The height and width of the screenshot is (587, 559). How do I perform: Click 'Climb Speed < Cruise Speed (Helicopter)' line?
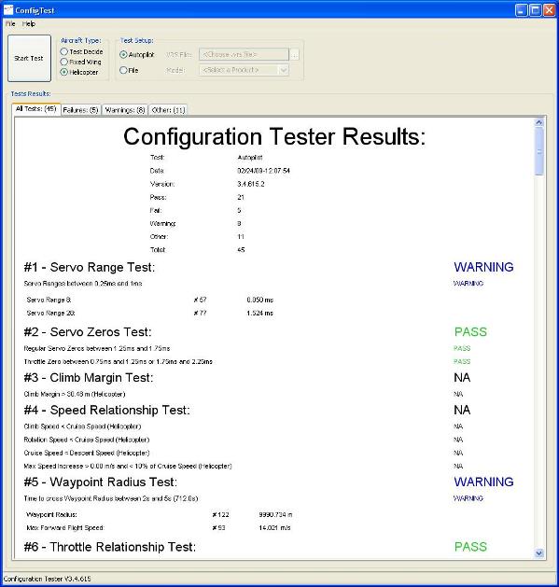coord(82,426)
